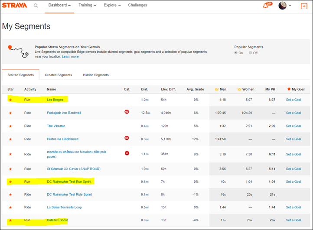This screenshot has height=230, width=313.
Task: Click the Dist. column header
Action: point(144,89)
